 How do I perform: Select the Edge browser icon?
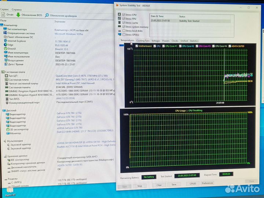pos(5,45)
